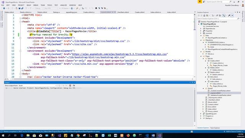
Task: Click the Solution Explorer bottom tab
Action: (x=203, y=128)
